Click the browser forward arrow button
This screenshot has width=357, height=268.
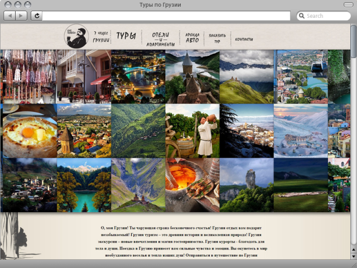click(21, 16)
